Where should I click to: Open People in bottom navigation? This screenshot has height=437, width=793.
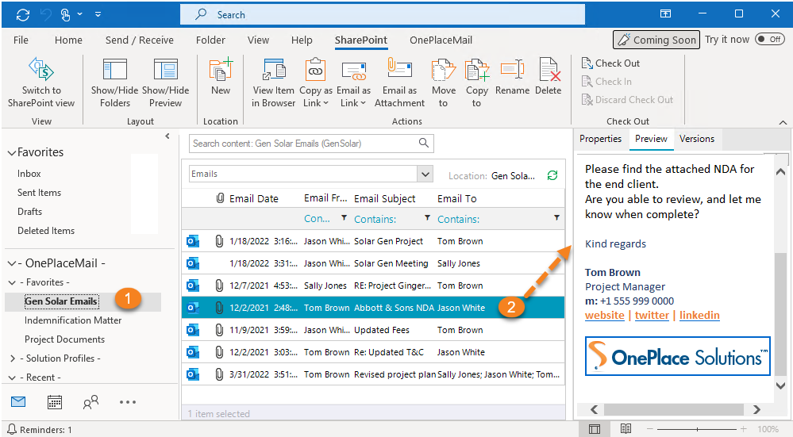click(91, 401)
